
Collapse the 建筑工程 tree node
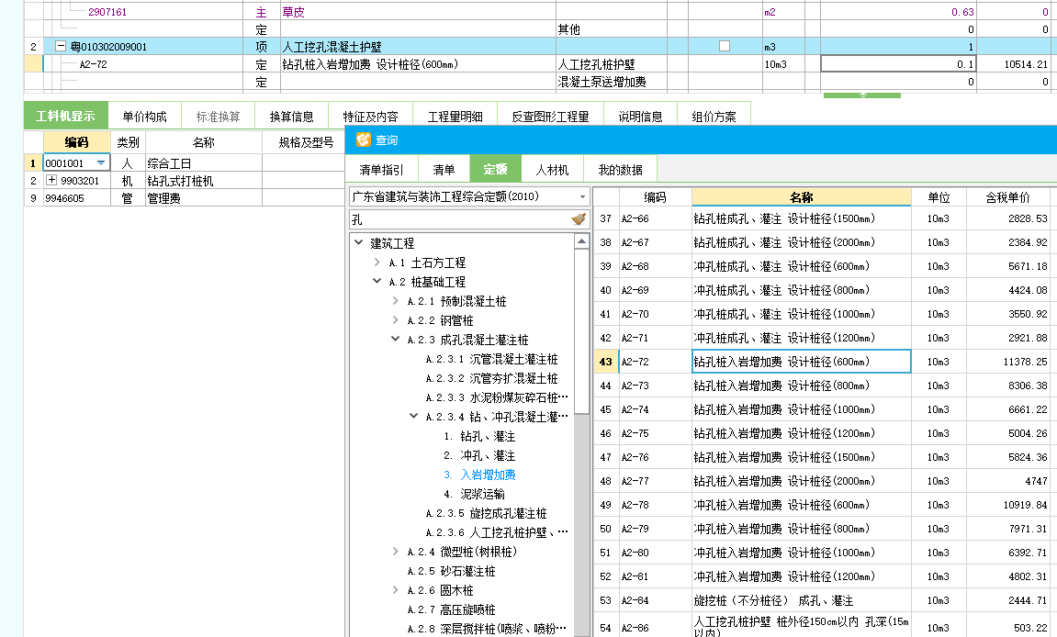click(359, 242)
